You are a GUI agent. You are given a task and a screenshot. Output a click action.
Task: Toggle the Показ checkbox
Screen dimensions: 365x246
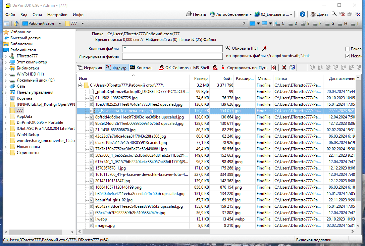[348, 49]
